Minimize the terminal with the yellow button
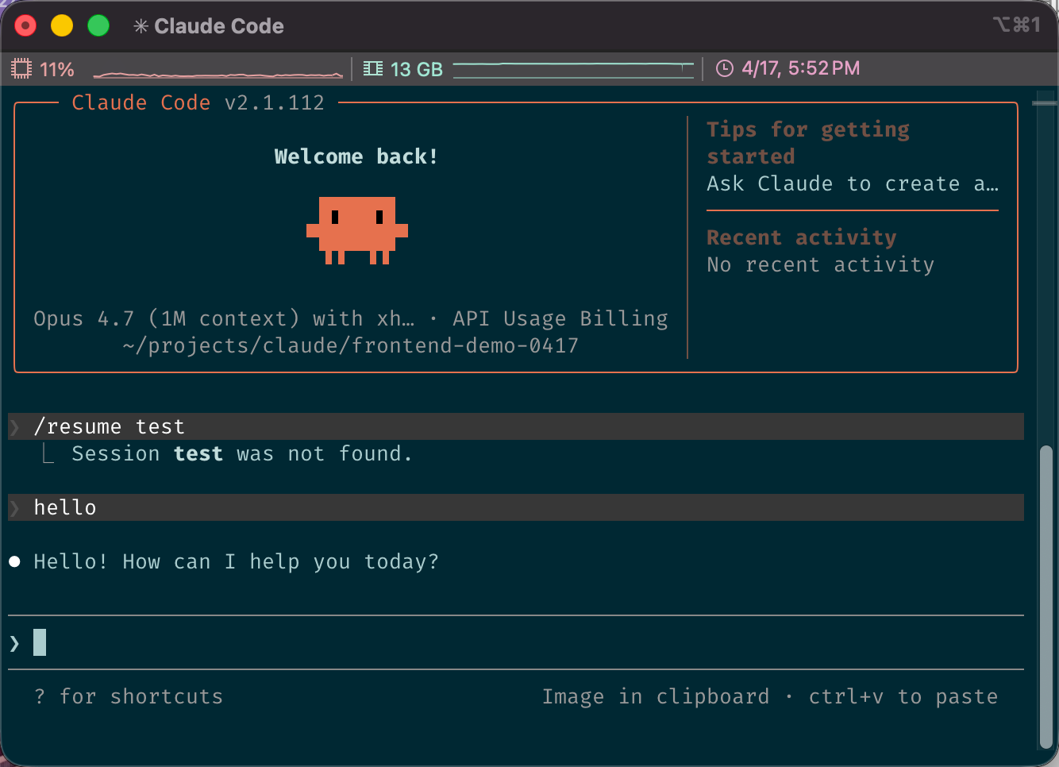 [62, 26]
